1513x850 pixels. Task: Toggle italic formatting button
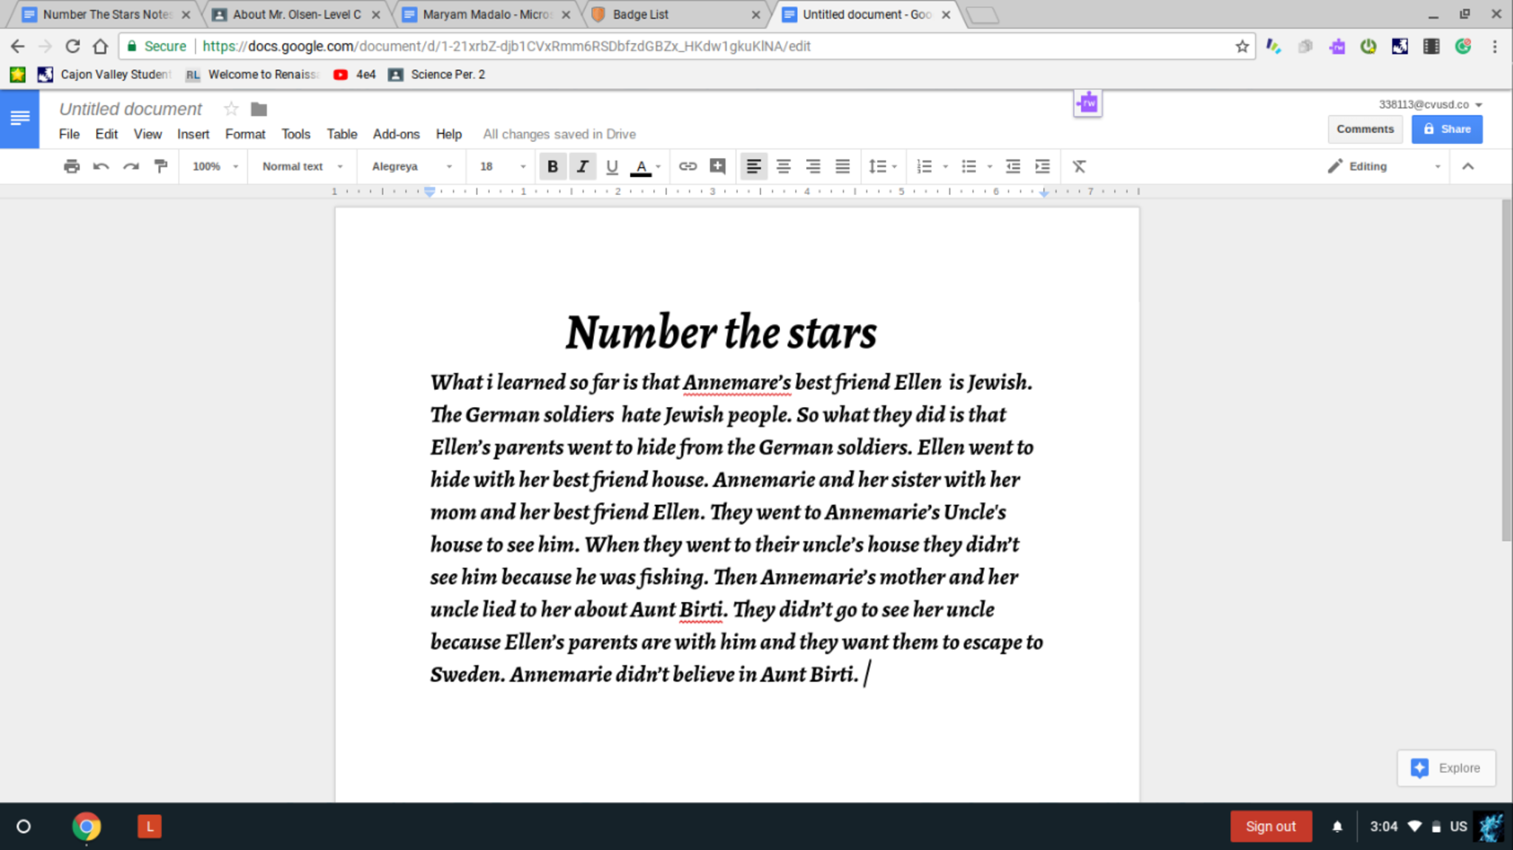tap(582, 166)
